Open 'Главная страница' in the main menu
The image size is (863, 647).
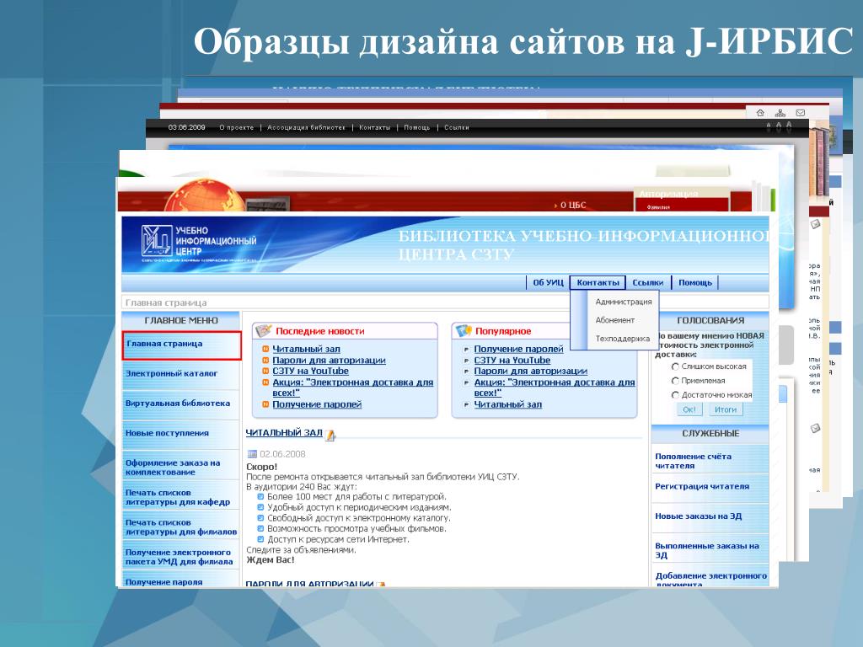point(182,345)
